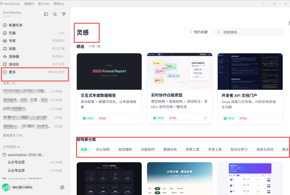The image size is (290, 195).
Task: Click NEW badge on 开发者 API 文档门户 card
Action: [x=229, y=118]
